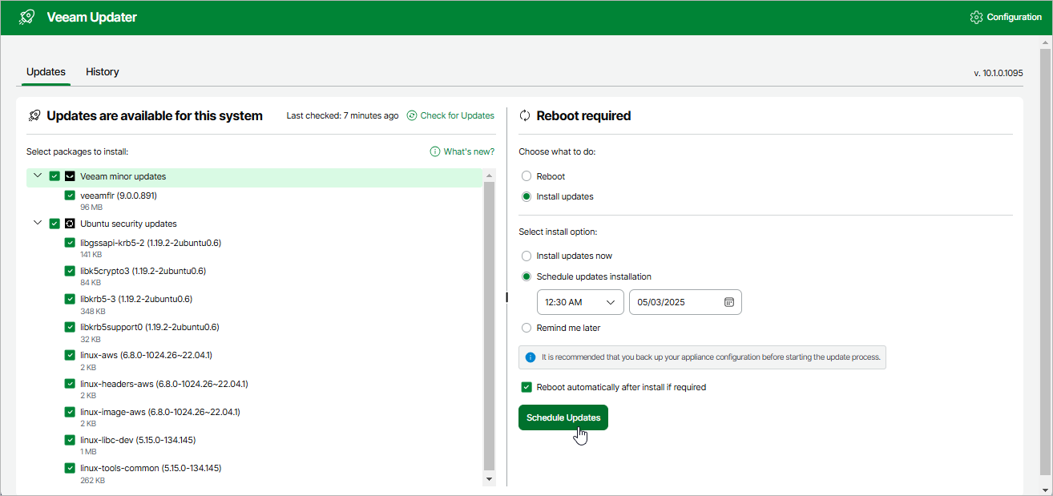Click the 96 MB size label
The height and width of the screenshot is (496, 1053).
(91, 208)
